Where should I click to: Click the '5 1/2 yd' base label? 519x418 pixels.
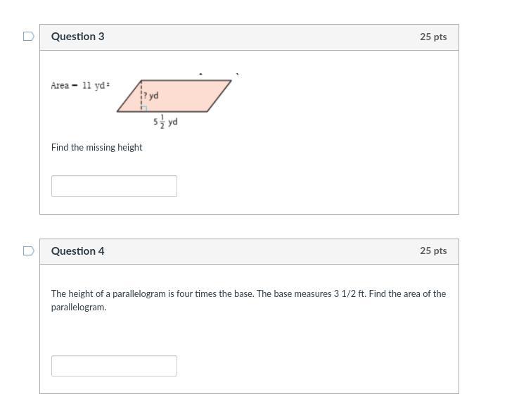click(165, 121)
